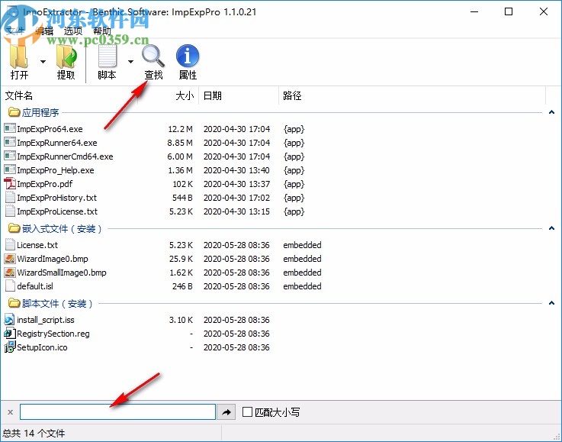
Task: Open the 编辑 menu
Action: point(44,31)
